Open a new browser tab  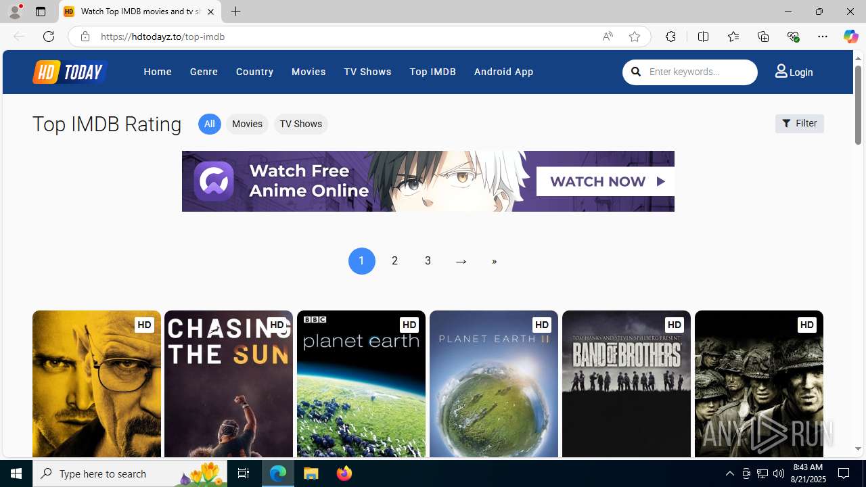pos(235,11)
